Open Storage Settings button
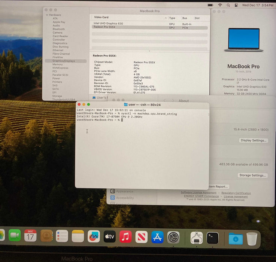 252,175
